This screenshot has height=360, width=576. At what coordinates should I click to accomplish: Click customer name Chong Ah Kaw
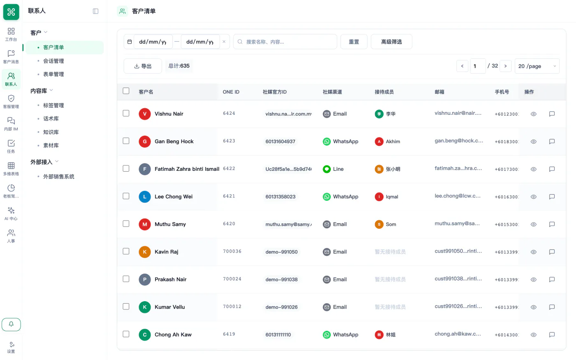coord(173,334)
